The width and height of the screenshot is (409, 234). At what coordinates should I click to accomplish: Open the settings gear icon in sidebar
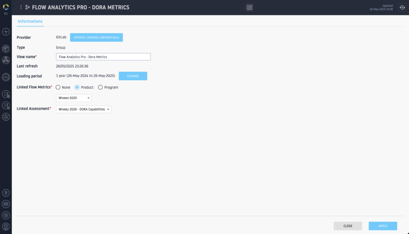point(6,215)
